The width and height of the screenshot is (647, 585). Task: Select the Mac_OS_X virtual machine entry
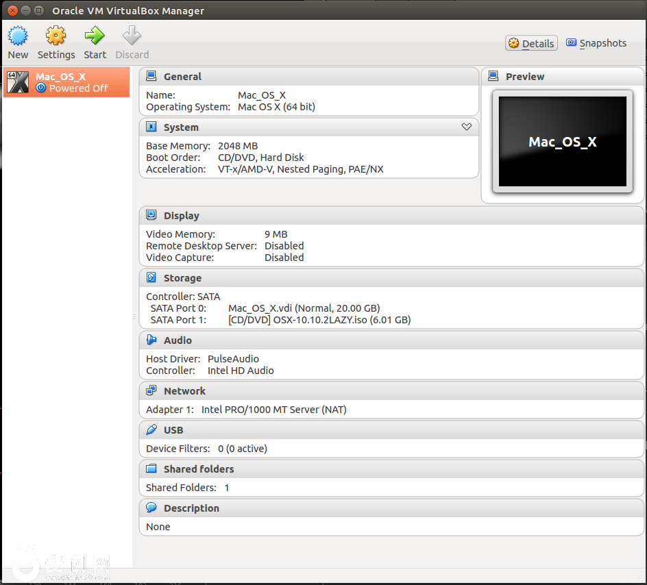(66, 82)
